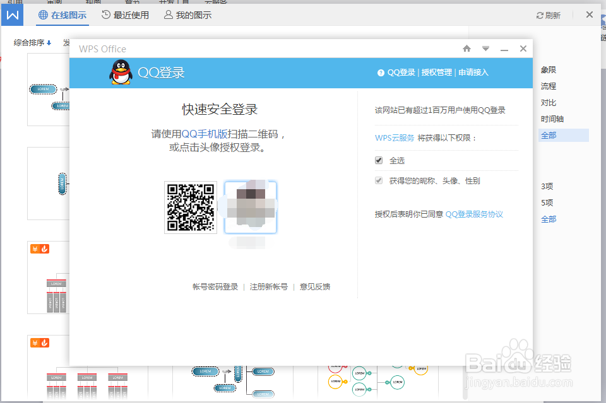This screenshot has width=606, height=403.
Task: Sort by 综合排序
Action: (x=32, y=42)
